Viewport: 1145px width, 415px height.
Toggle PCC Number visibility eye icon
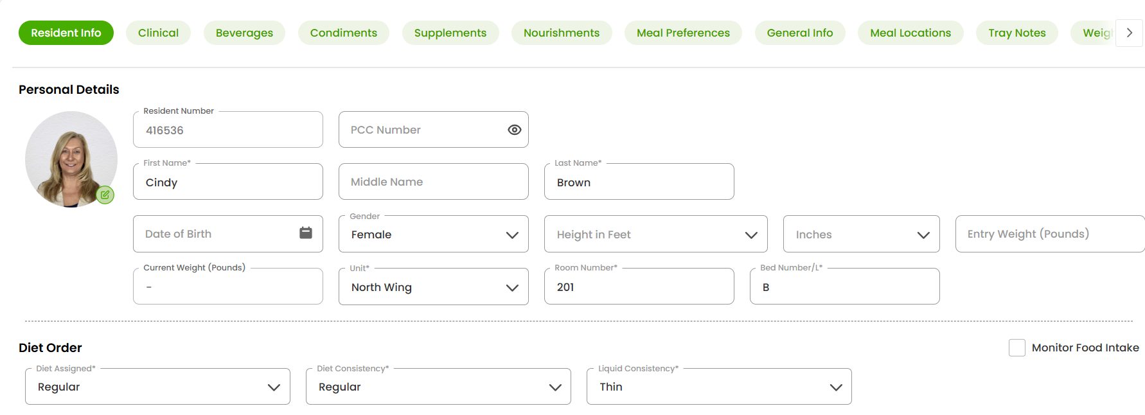coord(514,130)
